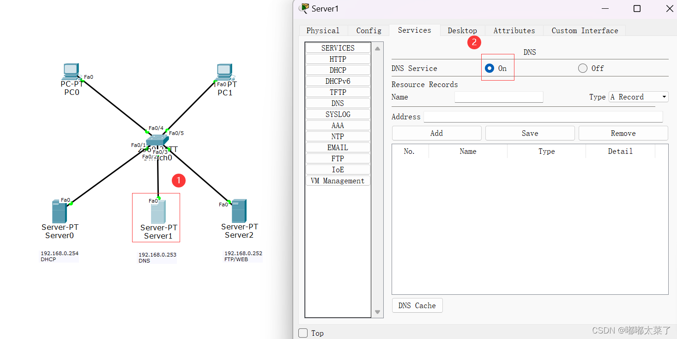This screenshot has width=677, height=339.
Task: Switch to the Desktop tab
Action: click(462, 30)
